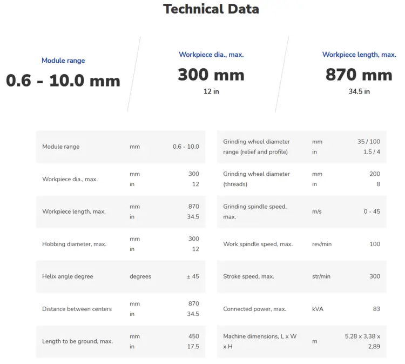Click the blue Workpiece dia., max. heading
Viewport: 405px width, 364px height.
pos(211,55)
